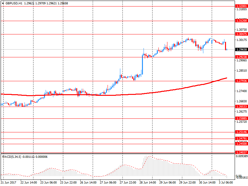Click the 3 Jul 06:00 time label
This screenshot has width=248, height=186.
click(226, 182)
